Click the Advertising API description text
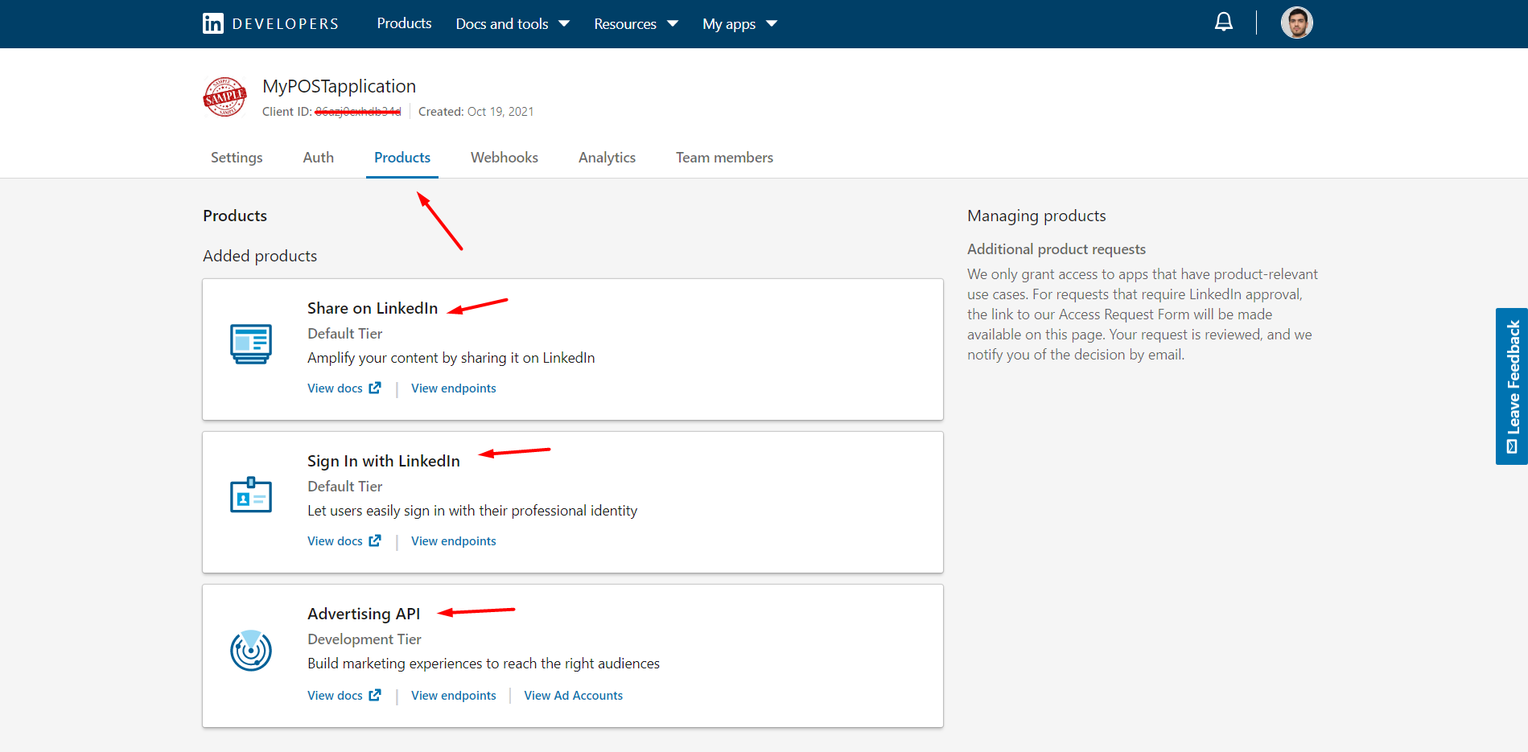Screen dimensions: 1528x752 [x=484, y=663]
